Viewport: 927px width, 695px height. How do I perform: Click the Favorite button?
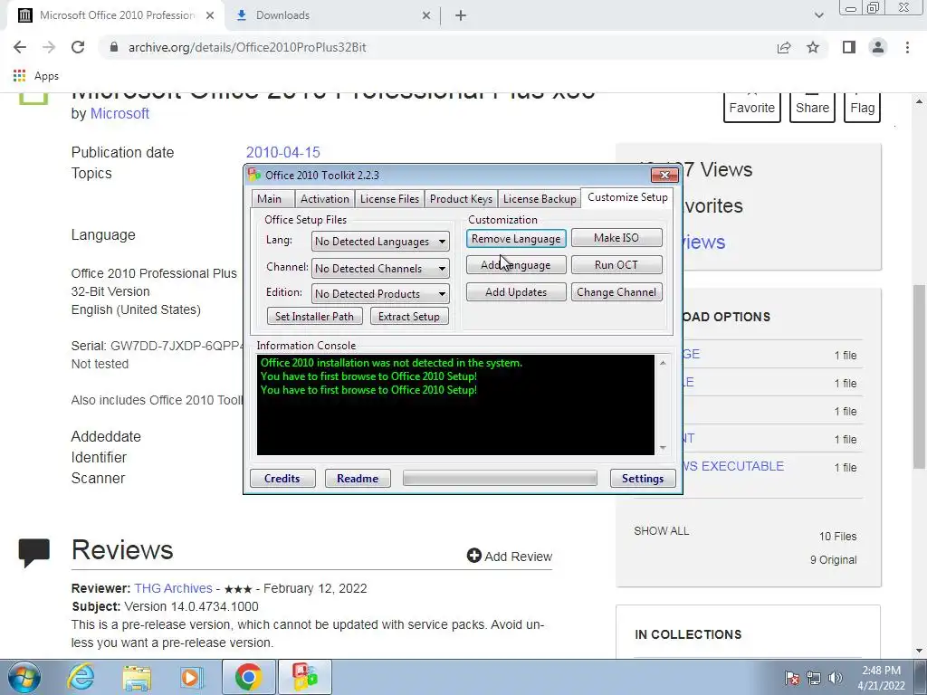[x=752, y=107]
